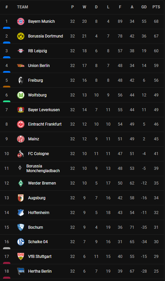This screenshot has width=165, height=281.
Task: Open the Union Berlin team page
Action: [x=39, y=66]
